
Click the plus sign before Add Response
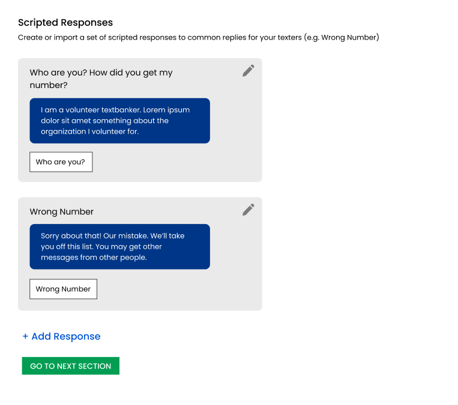[25, 337]
